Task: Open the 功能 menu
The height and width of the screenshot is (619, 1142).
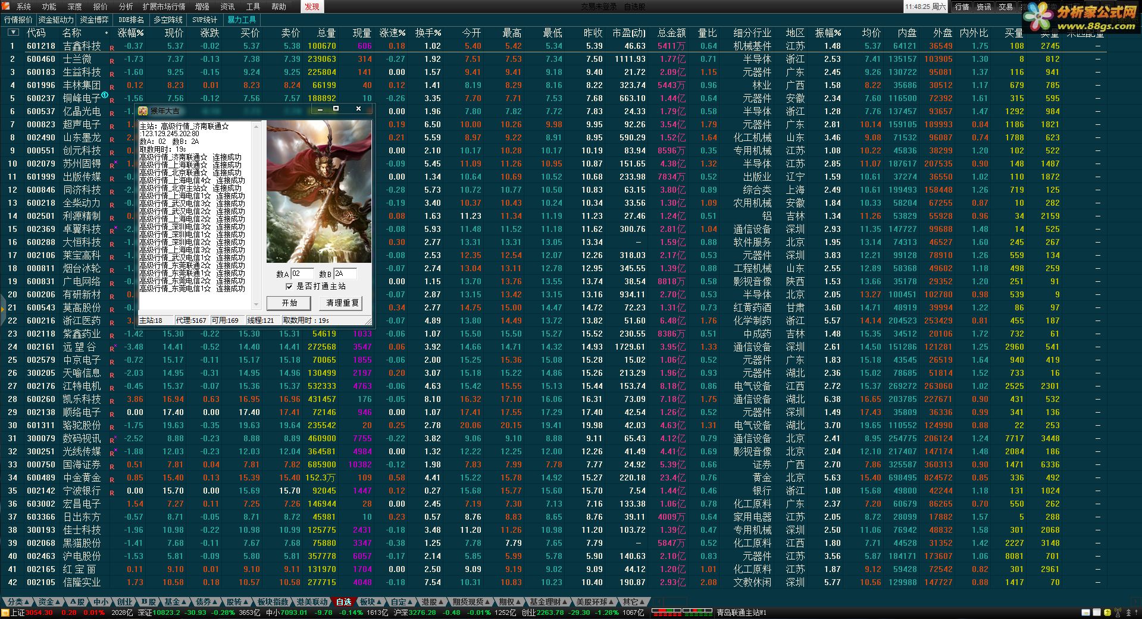Action: click(x=49, y=7)
